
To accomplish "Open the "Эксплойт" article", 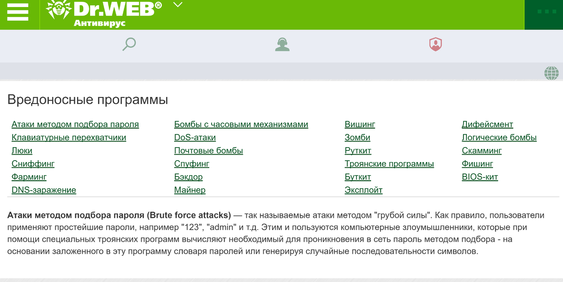I will point(362,190).
